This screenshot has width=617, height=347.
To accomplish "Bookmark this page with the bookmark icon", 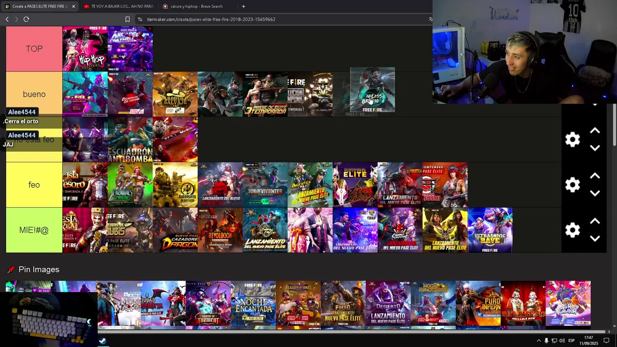I will coord(127,19).
